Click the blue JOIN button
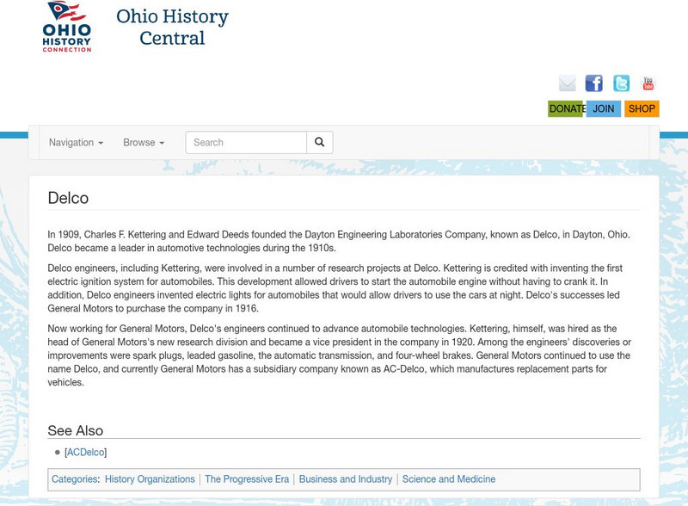 [x=604, y=108]
